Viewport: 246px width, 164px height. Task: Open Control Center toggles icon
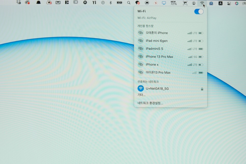click(x=229, y=3)
